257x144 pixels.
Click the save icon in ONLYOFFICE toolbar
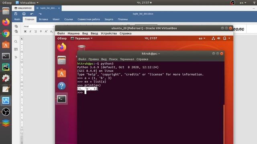pyautogui.click(x=16, y=14)
